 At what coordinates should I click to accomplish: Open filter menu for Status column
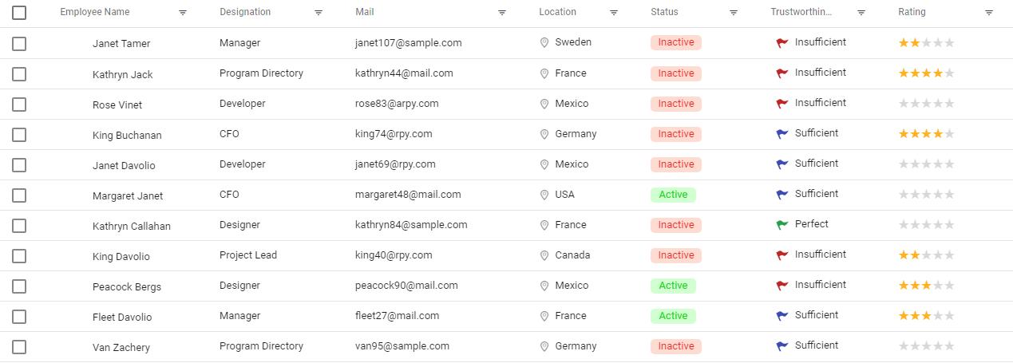point(734,13)
